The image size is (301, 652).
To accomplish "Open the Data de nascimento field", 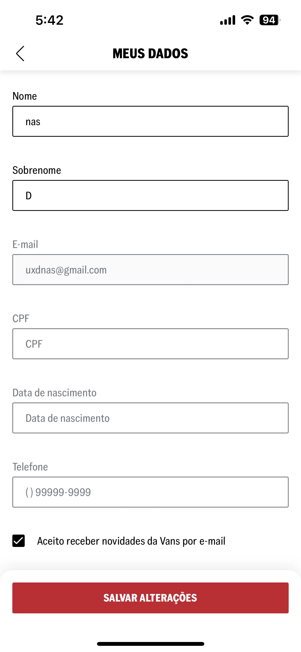I will 150,418.
